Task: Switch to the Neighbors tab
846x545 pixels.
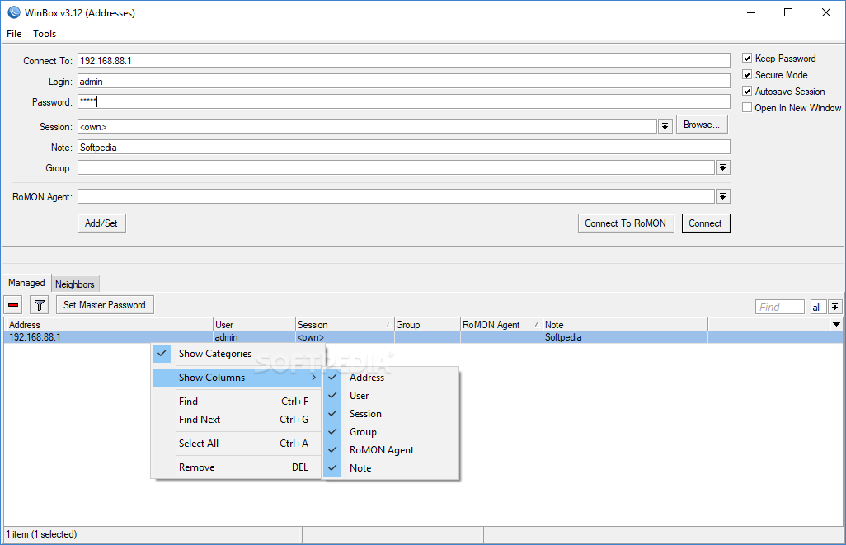Action: pyautogui.click(x=75, y=284)
